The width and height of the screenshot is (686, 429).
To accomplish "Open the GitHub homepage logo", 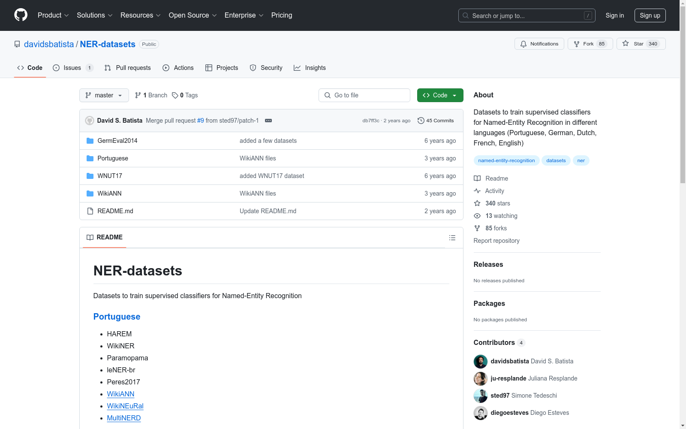I will 21,15.
